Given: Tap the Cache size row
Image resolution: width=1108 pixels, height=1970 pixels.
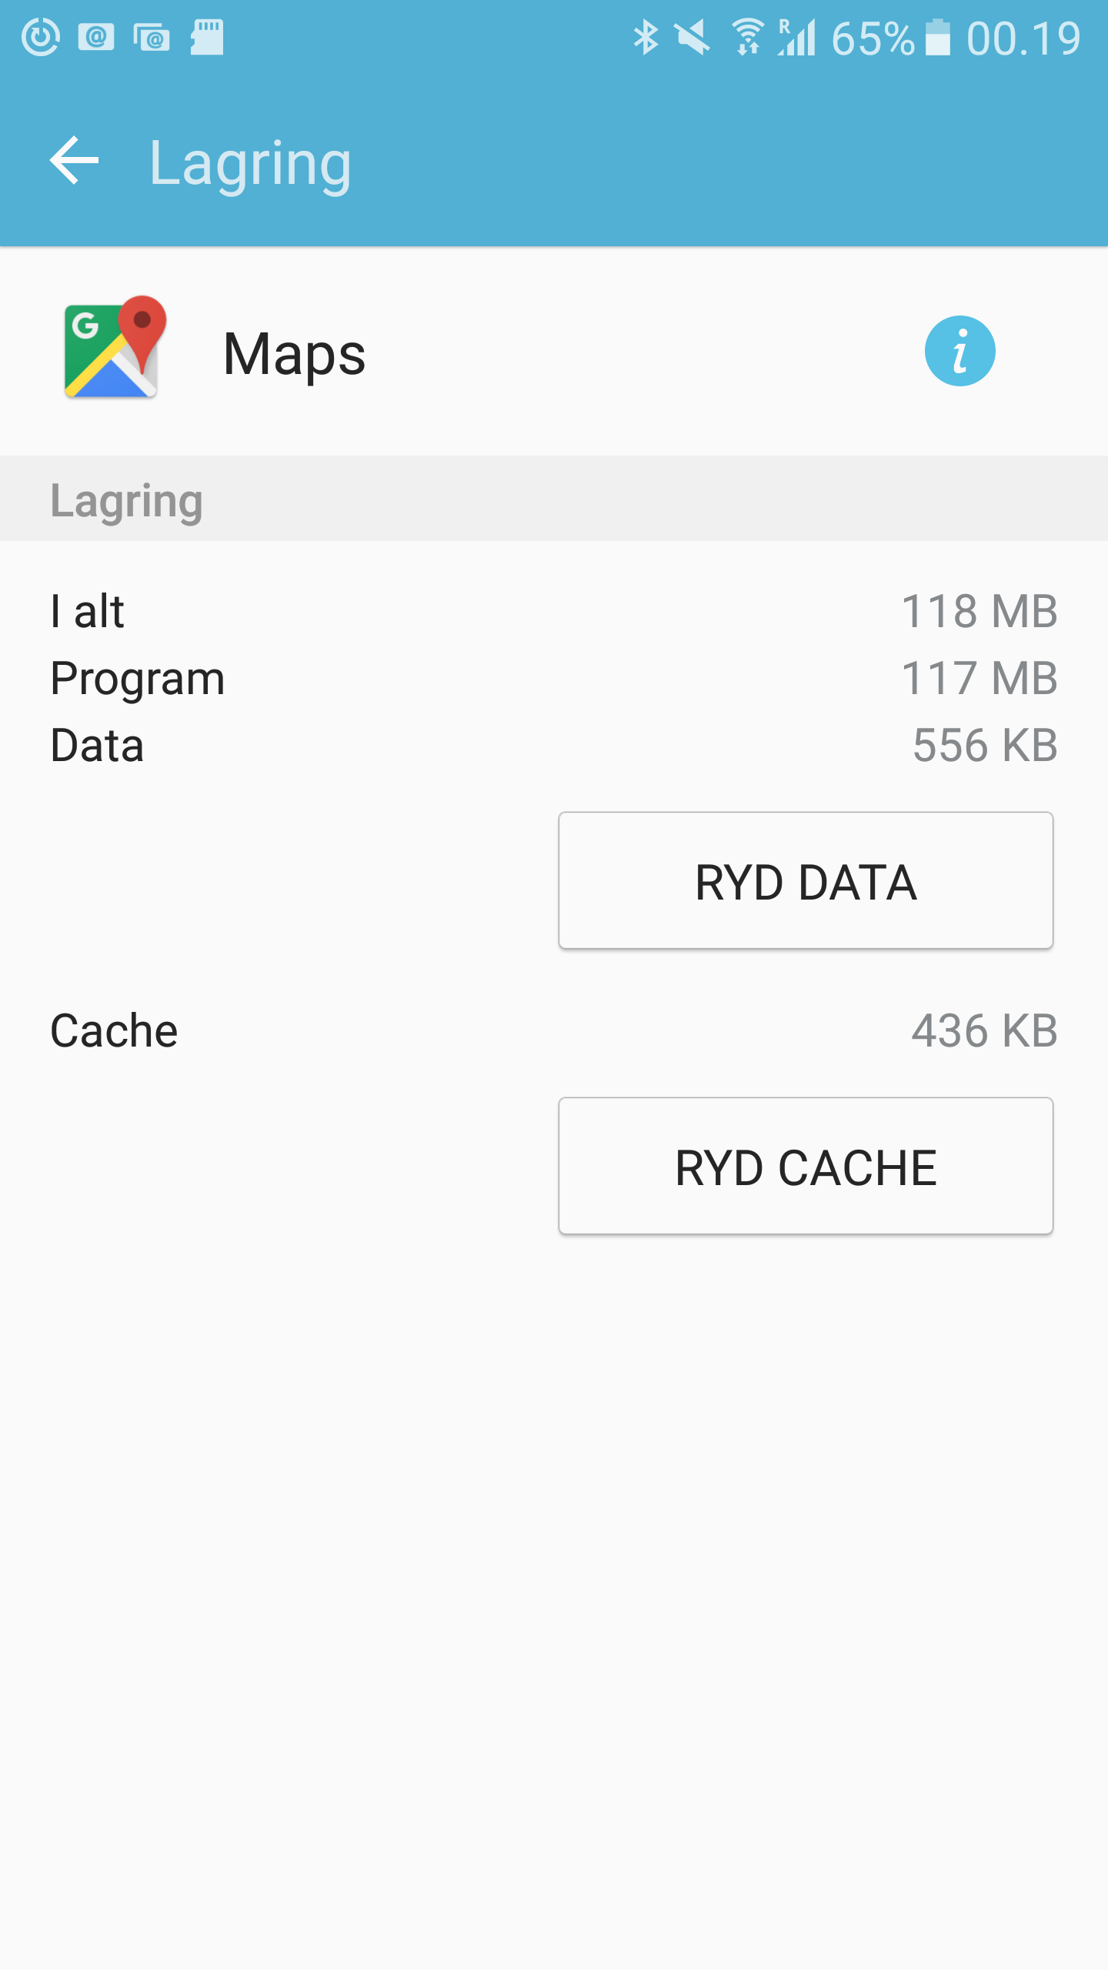Looking at the screenshot, I should (x=554, y=1030).
